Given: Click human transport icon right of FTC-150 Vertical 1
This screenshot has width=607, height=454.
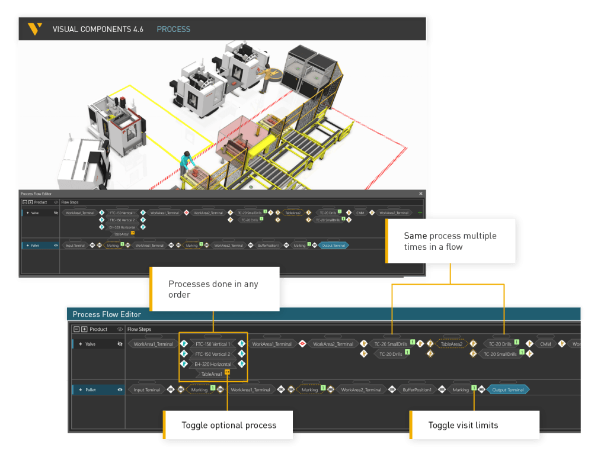Looking at the screenshot, I should pyautogui.click(x=242, y=344).
